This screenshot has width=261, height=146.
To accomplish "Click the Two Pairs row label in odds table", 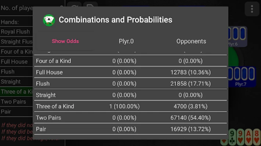I will [x=48, y=118].
